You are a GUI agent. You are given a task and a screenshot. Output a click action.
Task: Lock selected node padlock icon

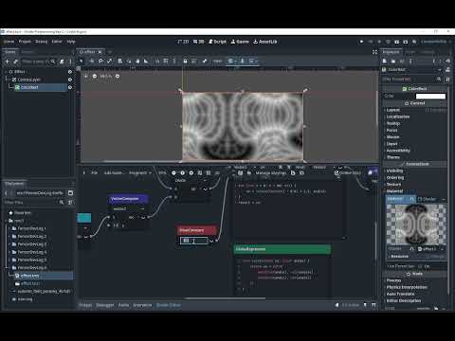coord(185,61)
